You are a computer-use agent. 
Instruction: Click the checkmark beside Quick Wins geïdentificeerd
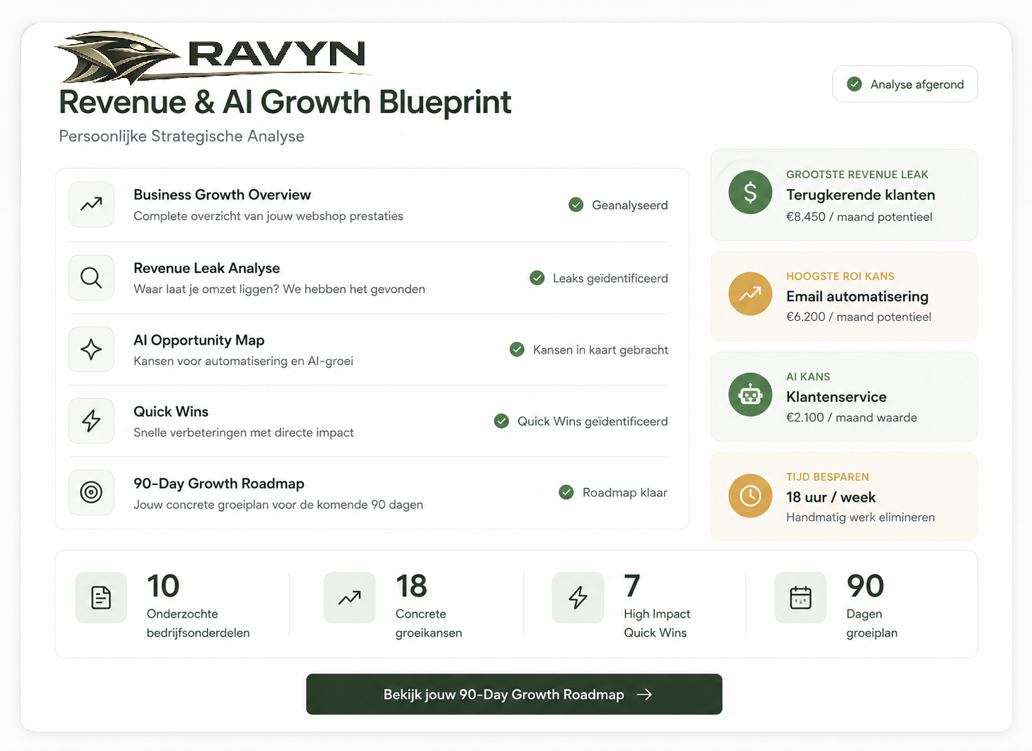501,421
